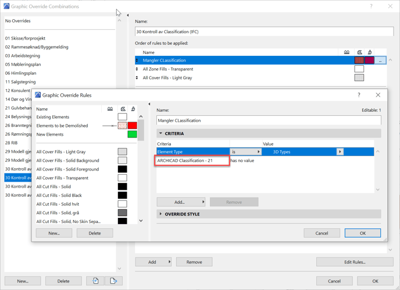Click combination Name field '30 Kontroll av Classification (IFC)'
Screen dimensions: 400x290
pos(265,31)
